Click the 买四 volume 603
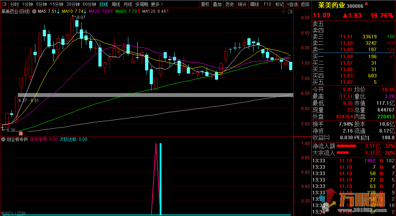Viewport: 396px width, 216px height. [x=372, y=76]
